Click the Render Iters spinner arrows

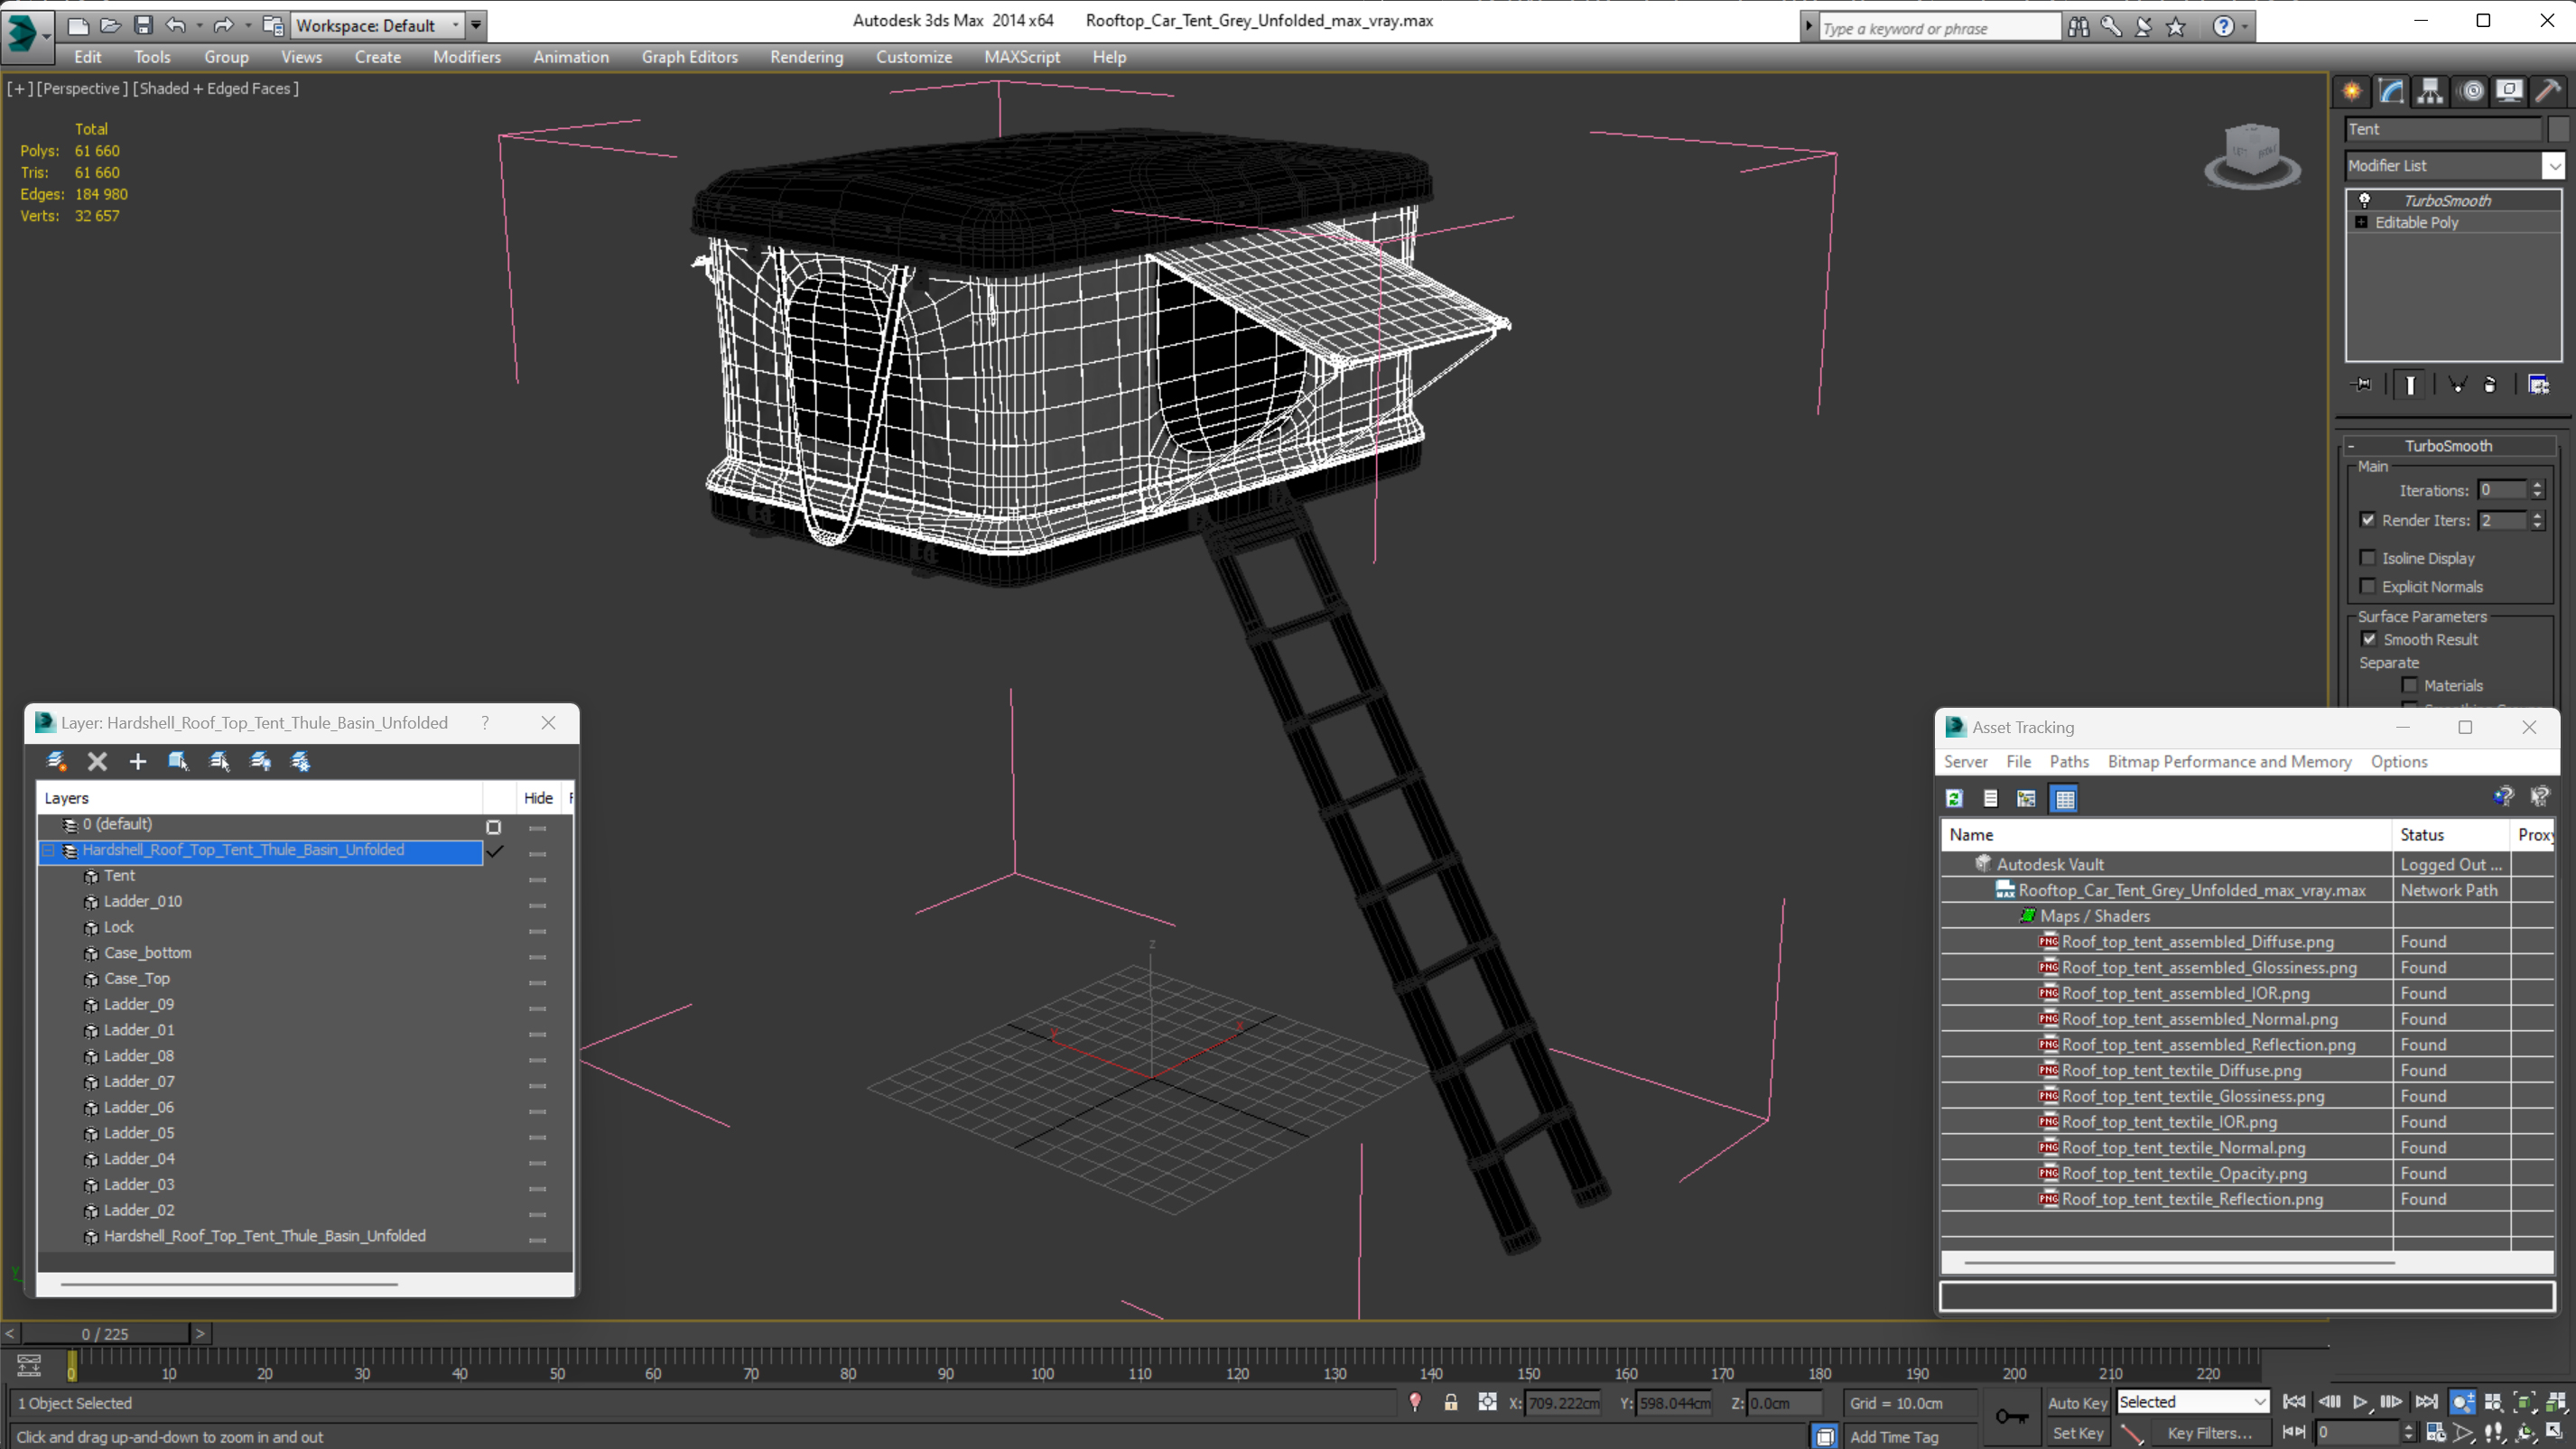[x=2537, y=520]
